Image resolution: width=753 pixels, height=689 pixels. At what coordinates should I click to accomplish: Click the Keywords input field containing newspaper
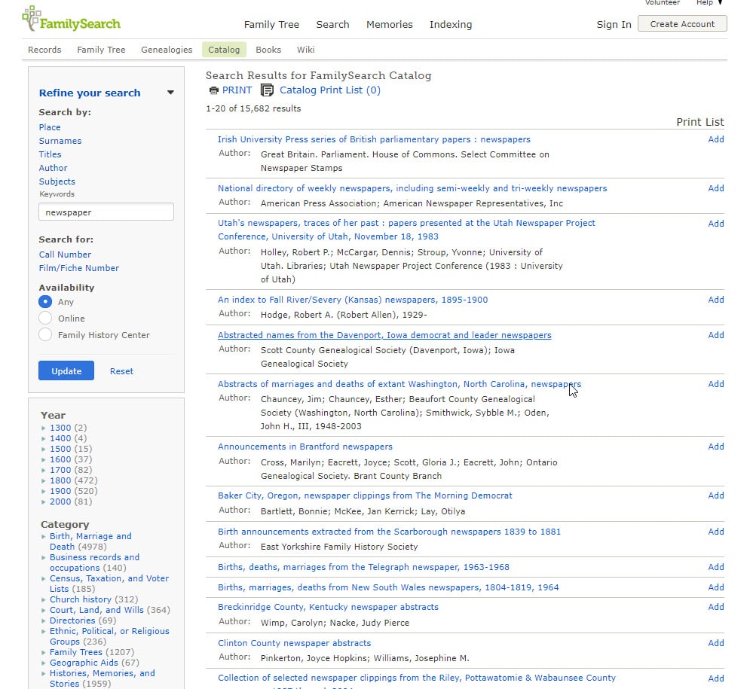106,212
